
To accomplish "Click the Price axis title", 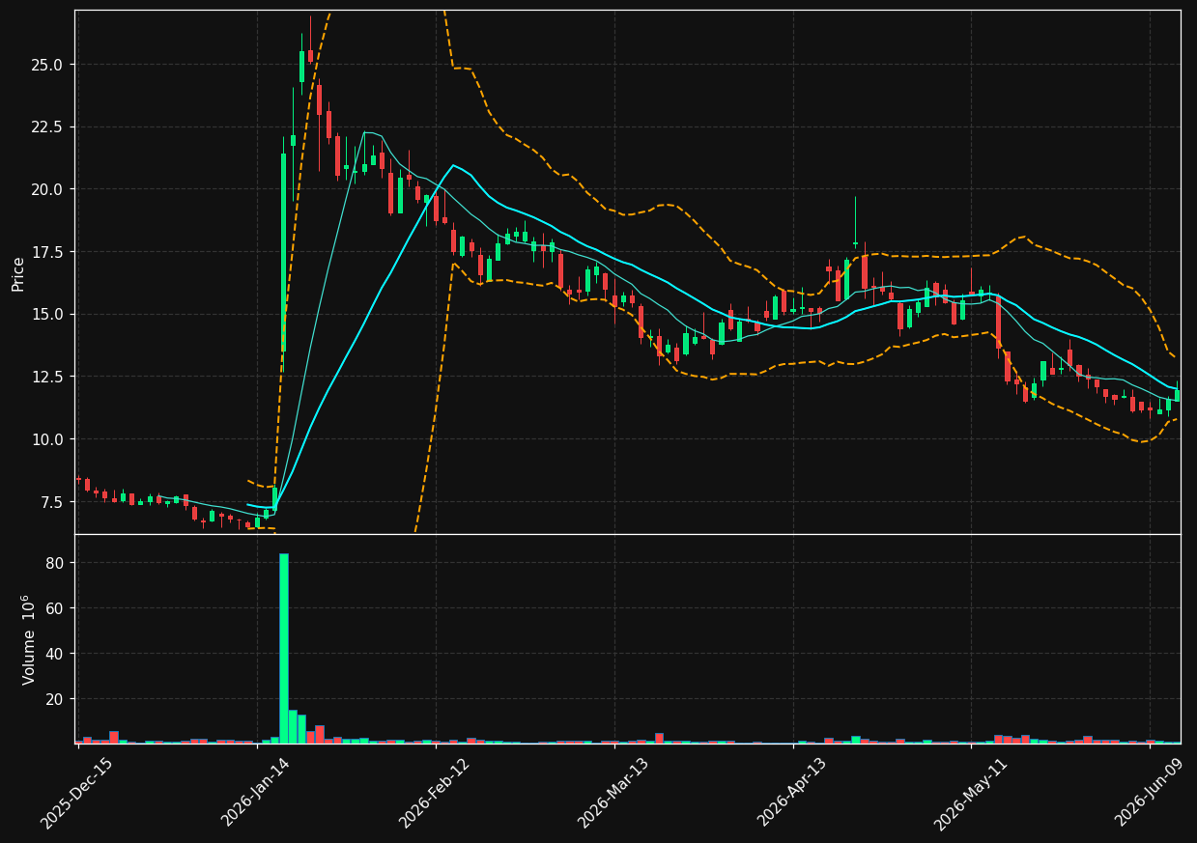I will pos(18,273).
